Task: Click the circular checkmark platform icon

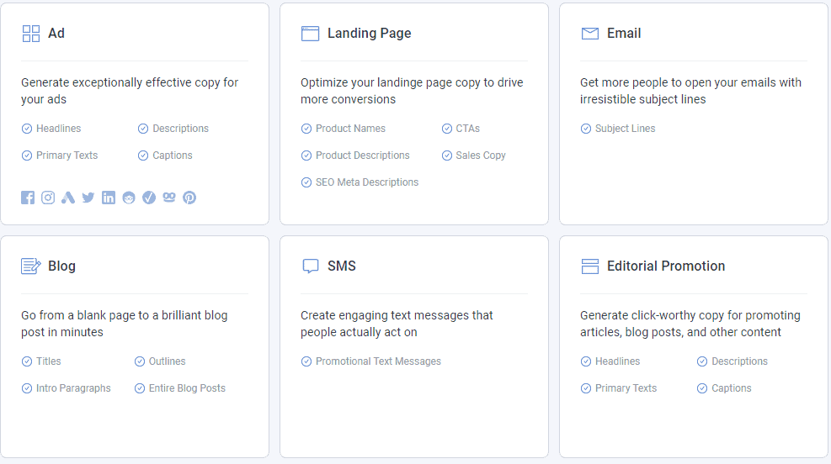Action: 149,198
